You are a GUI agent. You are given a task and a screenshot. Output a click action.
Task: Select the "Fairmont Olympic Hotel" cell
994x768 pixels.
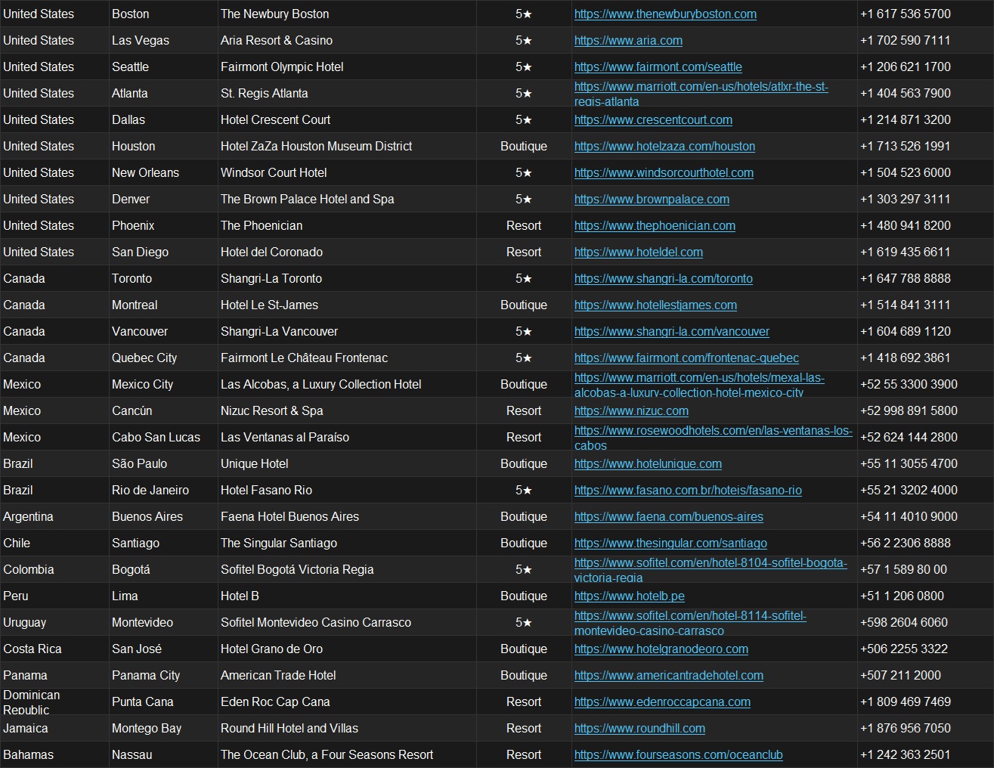pyautogui.click(x=347, y=67)
